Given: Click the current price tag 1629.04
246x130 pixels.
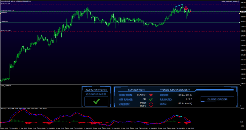Looking at the screenshot, I should 243,12.
